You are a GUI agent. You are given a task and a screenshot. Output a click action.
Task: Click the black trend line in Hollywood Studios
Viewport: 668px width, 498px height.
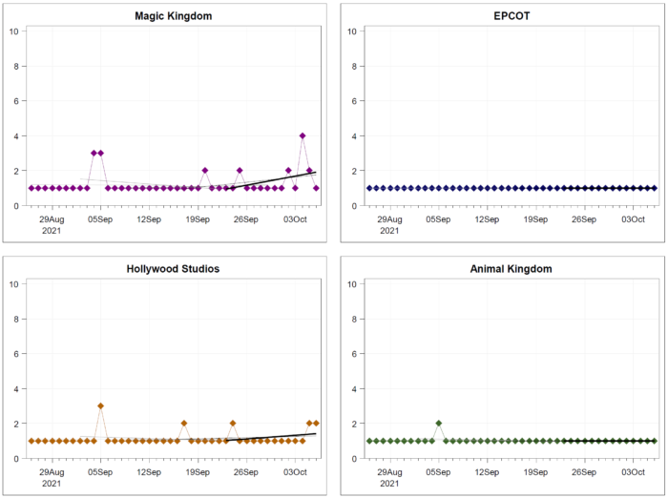coord(273,437)
